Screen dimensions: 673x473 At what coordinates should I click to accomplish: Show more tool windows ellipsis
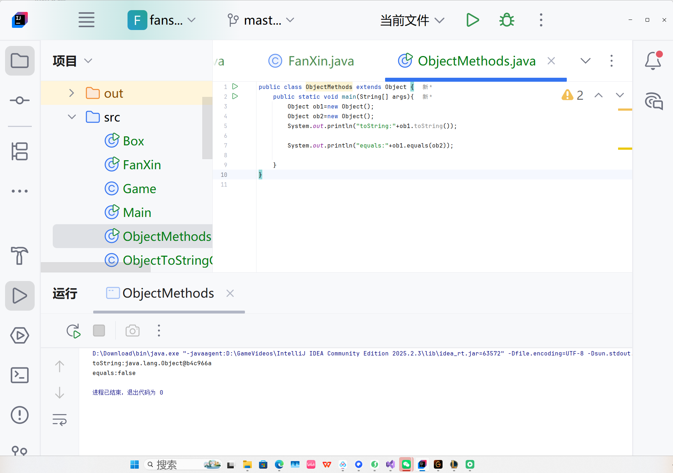pyautogui.click(x=20, y=191)
